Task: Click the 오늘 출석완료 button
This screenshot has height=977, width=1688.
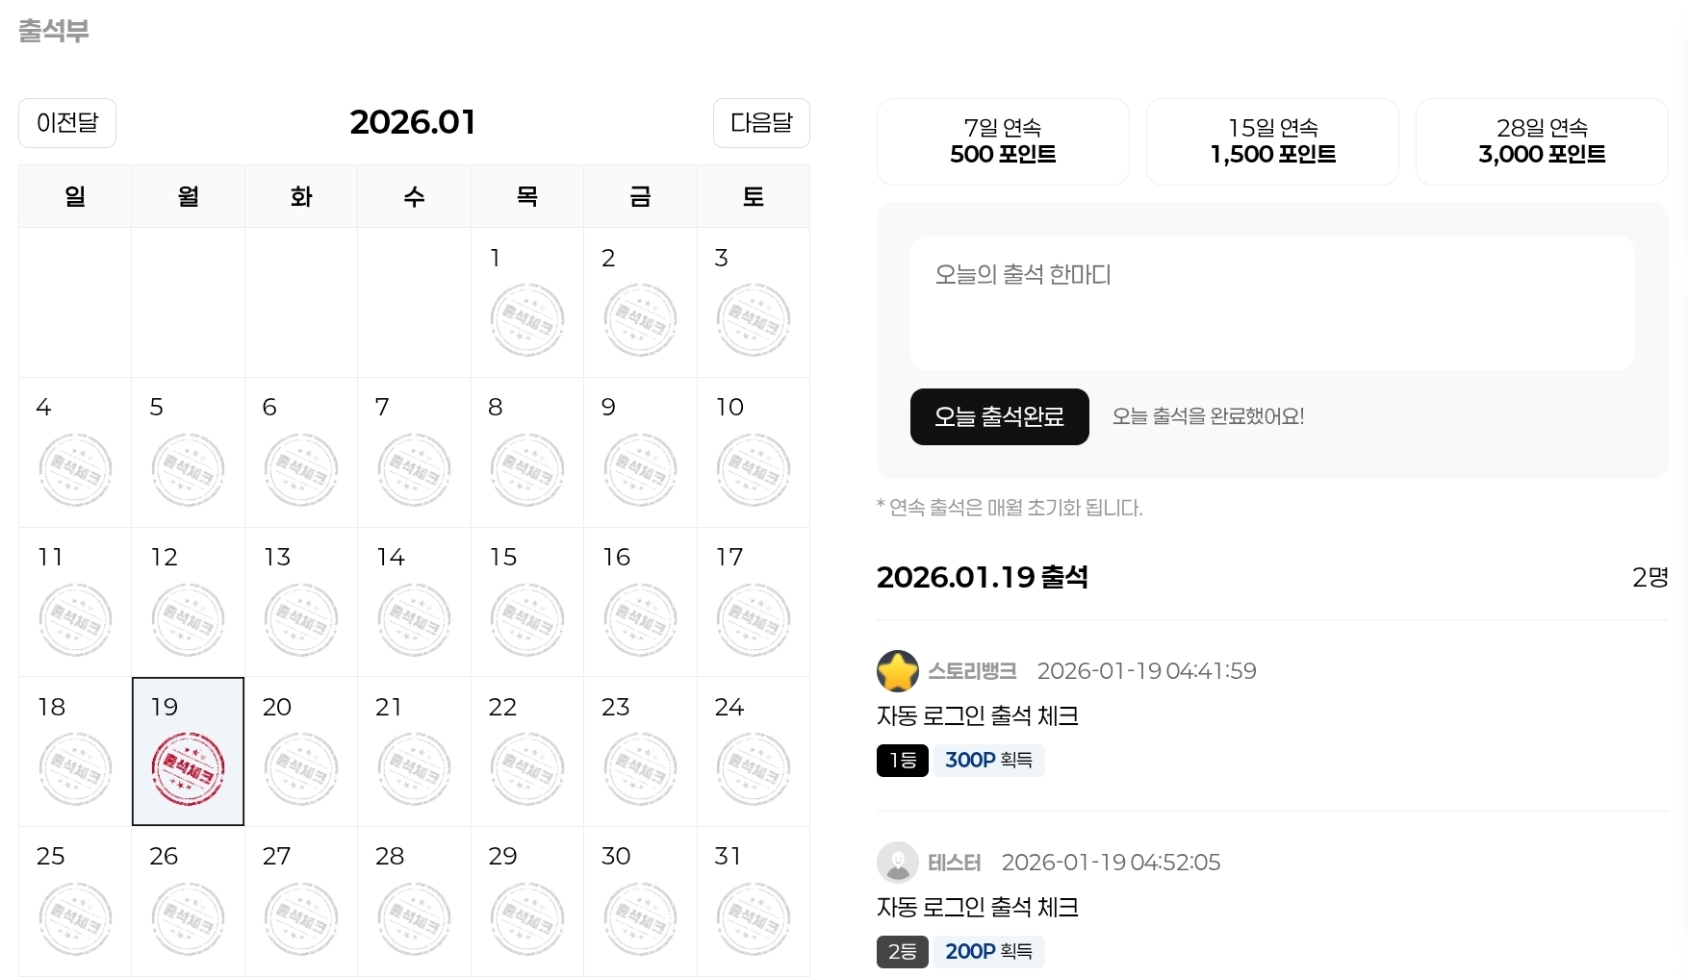Action: [999, 416]
